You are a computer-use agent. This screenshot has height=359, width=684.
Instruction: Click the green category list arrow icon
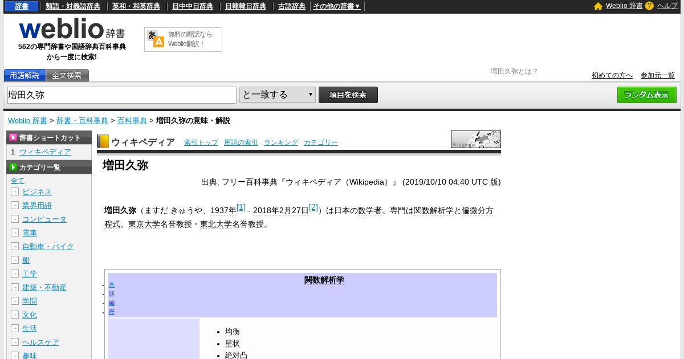(13, 167)
